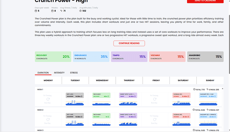The height and width of the screenshot is (132, 230).
Task: Switch to the Stress tab
Action: (74, 73)
